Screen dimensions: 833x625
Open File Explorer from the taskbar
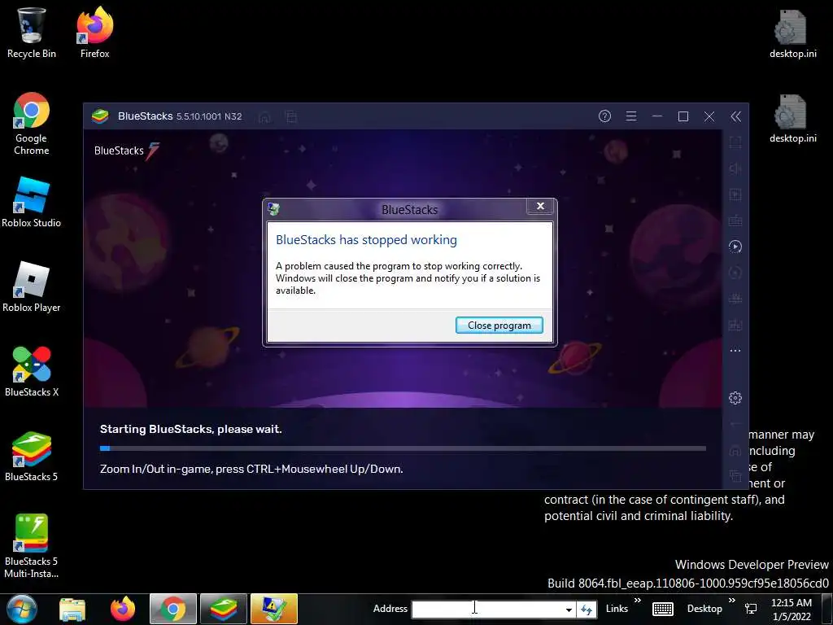pyautogui.click(x=72, y=609)
